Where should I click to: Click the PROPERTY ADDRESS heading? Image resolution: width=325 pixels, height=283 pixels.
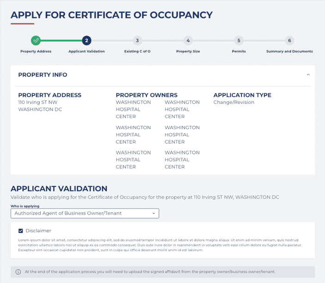[x=50, y=95]
